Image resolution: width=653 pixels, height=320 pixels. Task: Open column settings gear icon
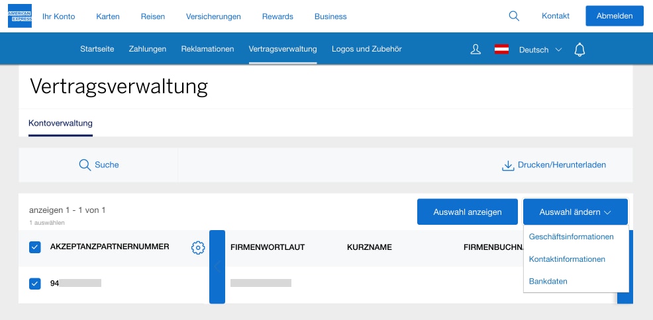pos(197,247)
